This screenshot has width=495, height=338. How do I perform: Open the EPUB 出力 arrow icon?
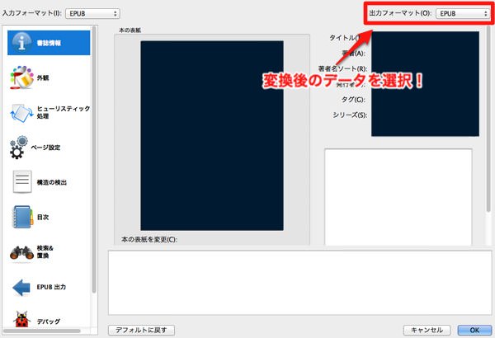point(21,287)
